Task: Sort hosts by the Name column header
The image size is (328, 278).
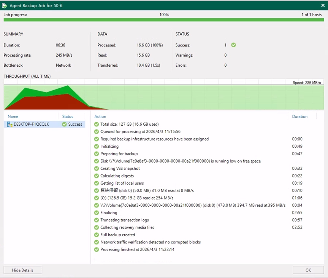Action: (x=13, y=117)
